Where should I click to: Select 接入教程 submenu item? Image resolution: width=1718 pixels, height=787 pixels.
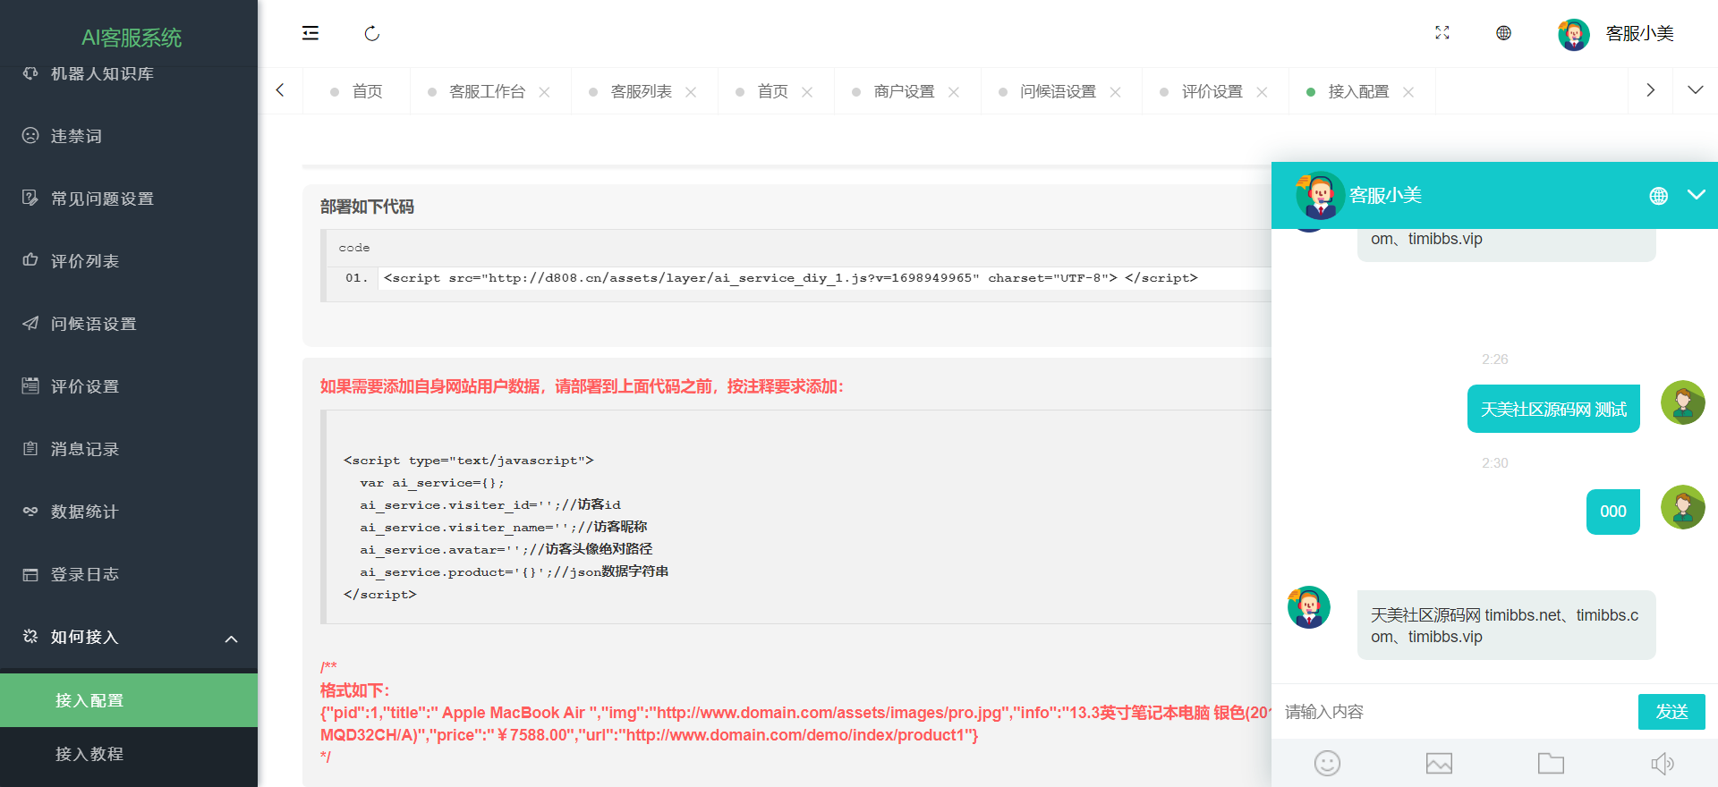click(129, 754)
